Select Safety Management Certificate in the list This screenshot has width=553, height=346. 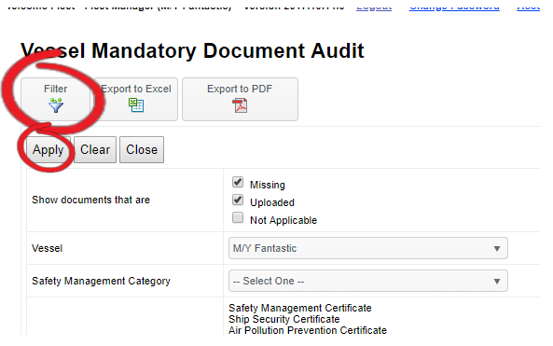point(299,308)
